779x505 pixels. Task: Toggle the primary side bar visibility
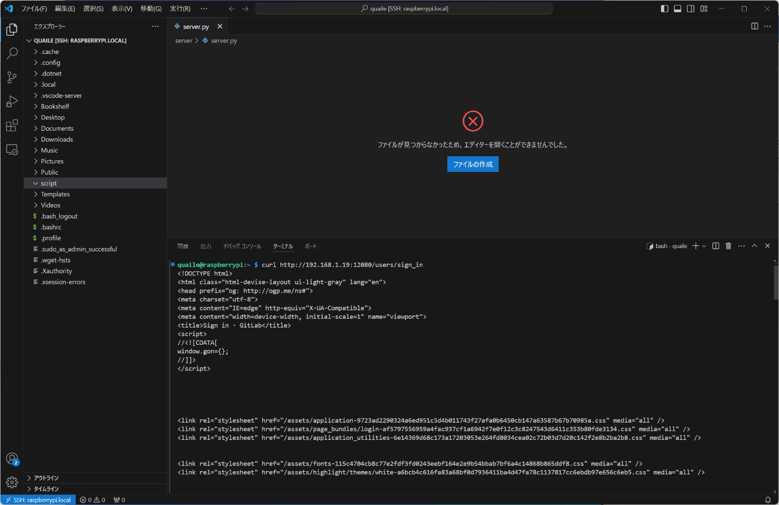664,9
